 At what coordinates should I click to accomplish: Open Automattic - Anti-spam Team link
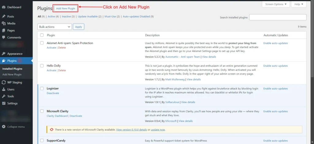(183, 57)
